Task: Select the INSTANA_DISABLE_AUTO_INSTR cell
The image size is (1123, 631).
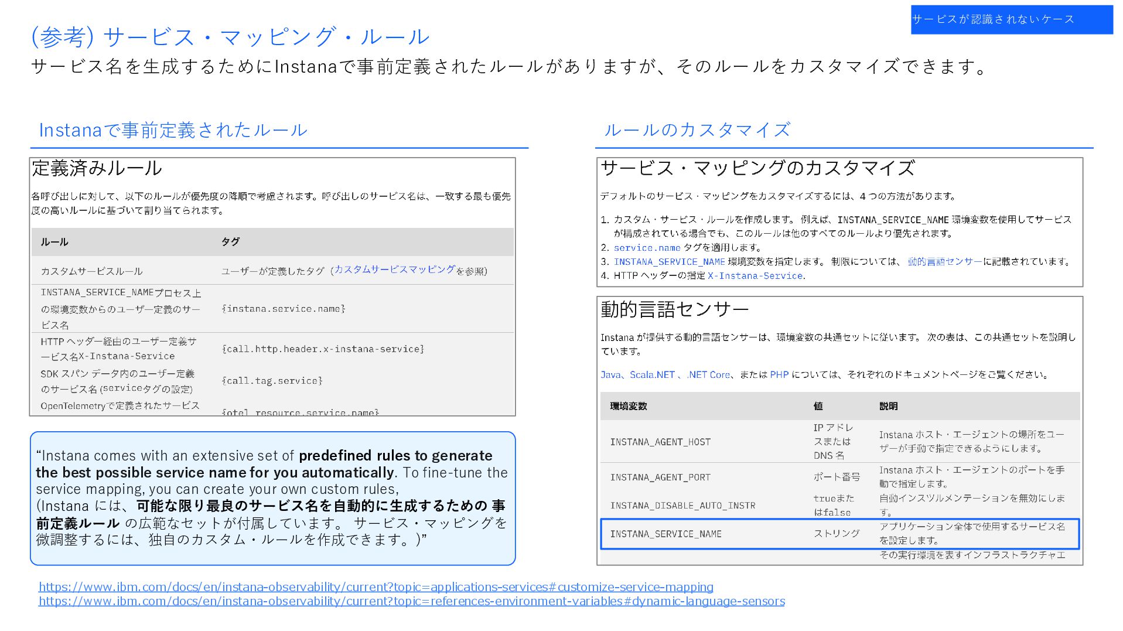Action: 682,505
